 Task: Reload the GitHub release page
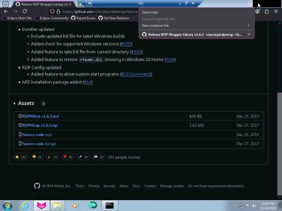point(25,11)
